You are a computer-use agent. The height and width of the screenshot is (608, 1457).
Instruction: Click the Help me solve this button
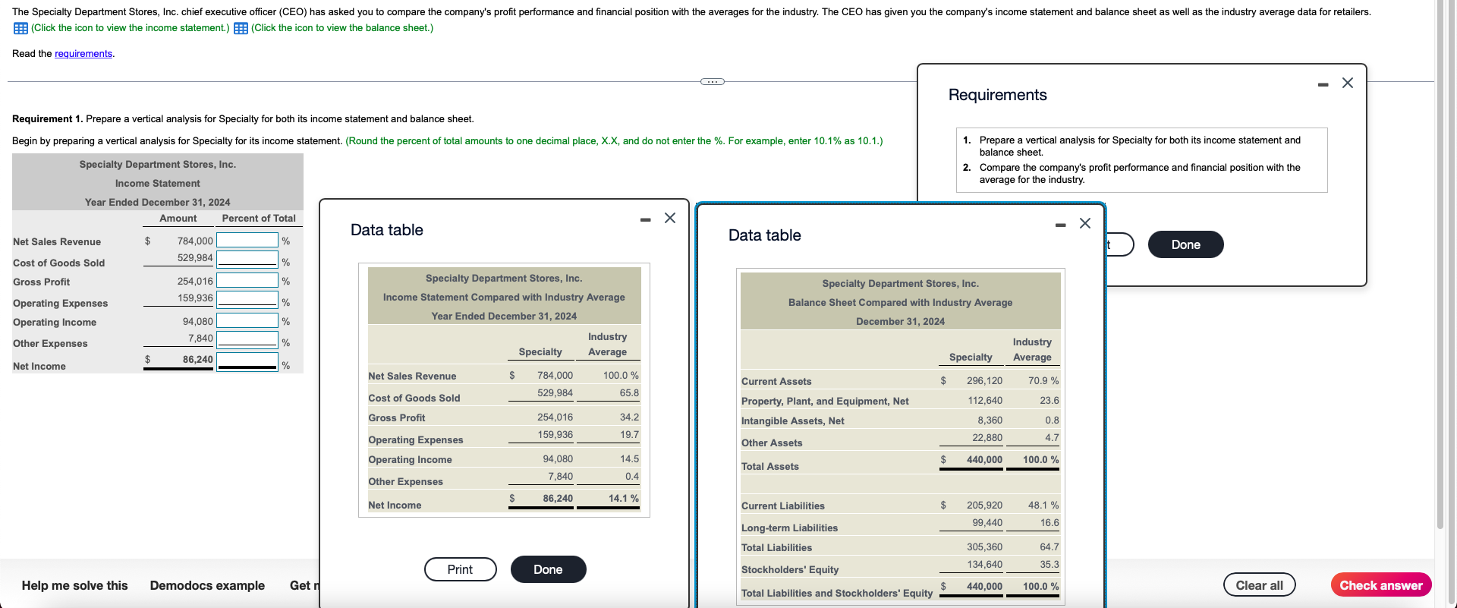pos(74,585)
